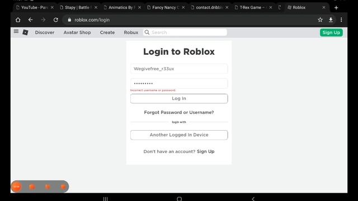358x201 pixels.
Task: Click the magnifier icon in the search box
Action: (x=147, y=32)
